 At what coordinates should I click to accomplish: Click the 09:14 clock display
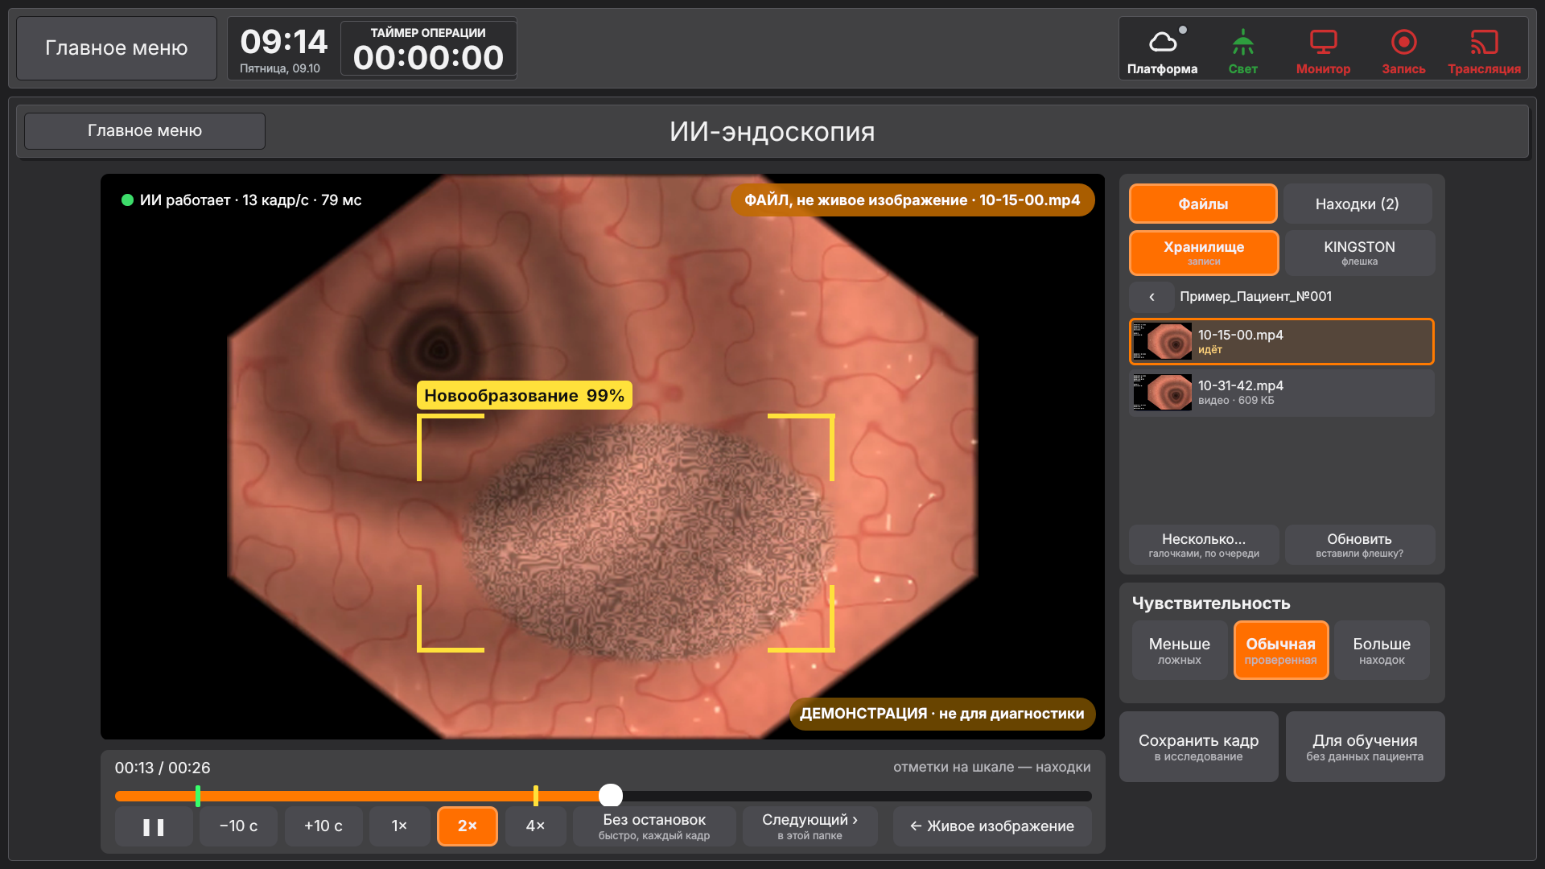click(283, 42)
